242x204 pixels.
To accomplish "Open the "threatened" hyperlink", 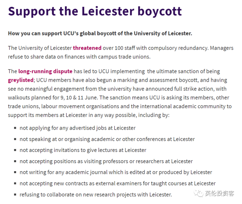I will [x=87, y=48].
